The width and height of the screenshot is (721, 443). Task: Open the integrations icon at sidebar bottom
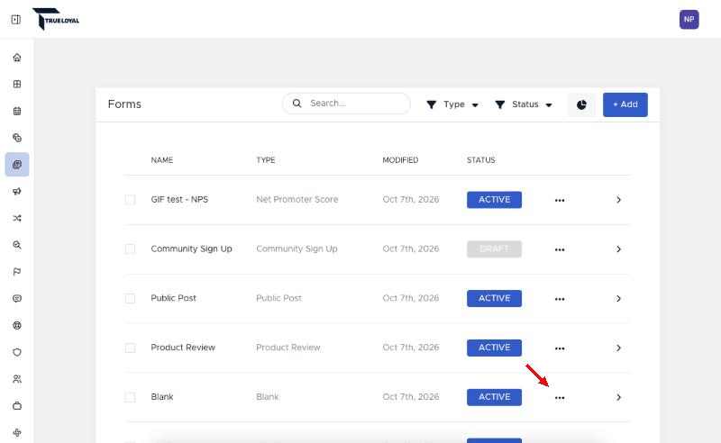[x=17, y=432]
